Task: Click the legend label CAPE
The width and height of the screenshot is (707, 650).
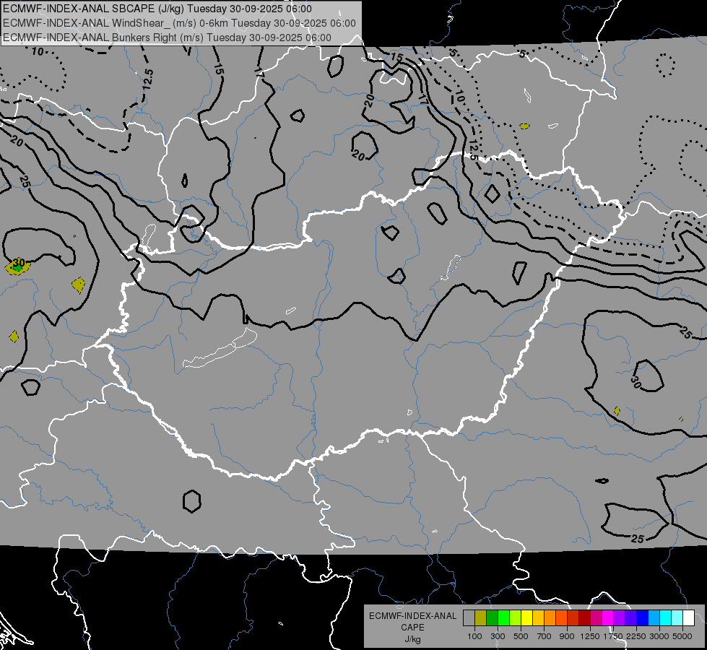Action: coord(412,628)
